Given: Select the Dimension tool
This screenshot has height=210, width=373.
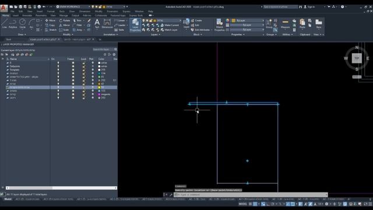Looking at the screenshot, I should point(107,24).
